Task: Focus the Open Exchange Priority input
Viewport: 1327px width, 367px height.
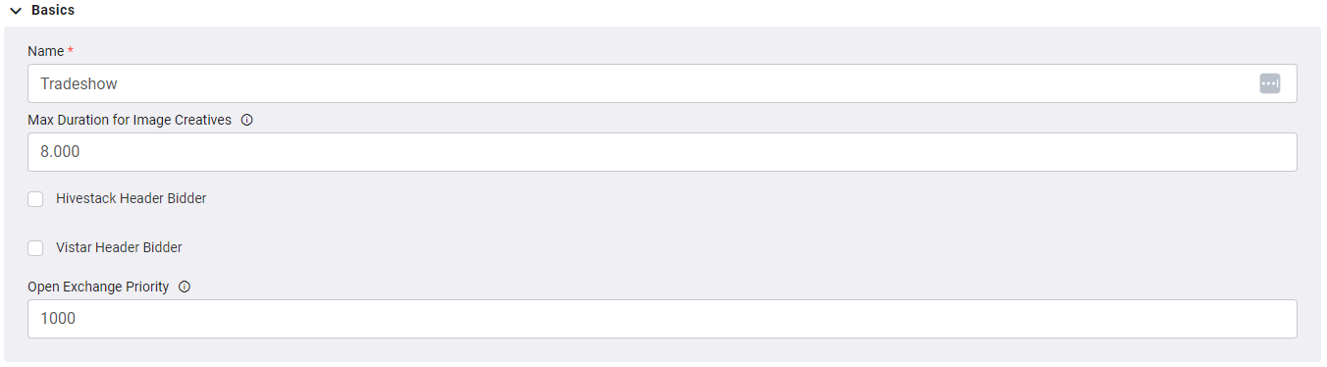Action: (663, 319)
